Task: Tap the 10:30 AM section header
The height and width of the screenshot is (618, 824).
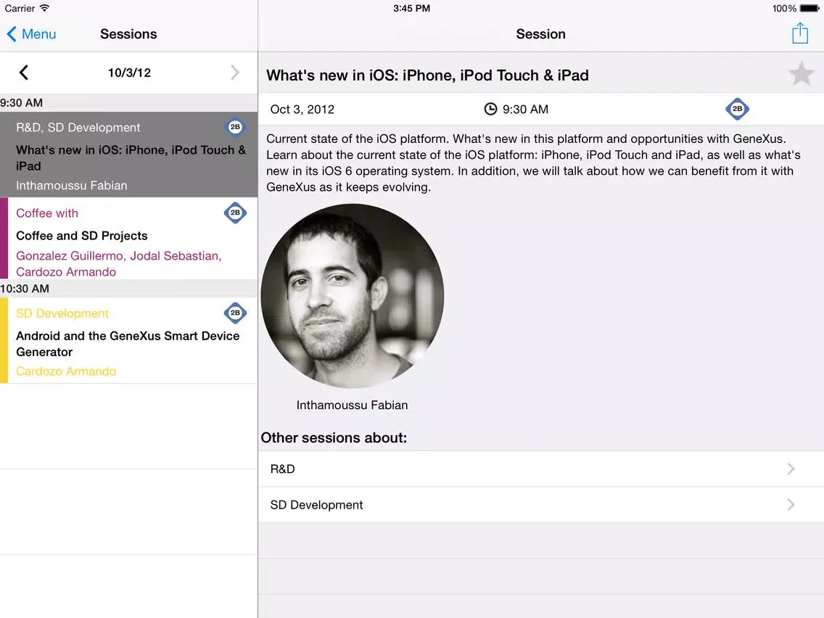Action: tap(129, 289)
